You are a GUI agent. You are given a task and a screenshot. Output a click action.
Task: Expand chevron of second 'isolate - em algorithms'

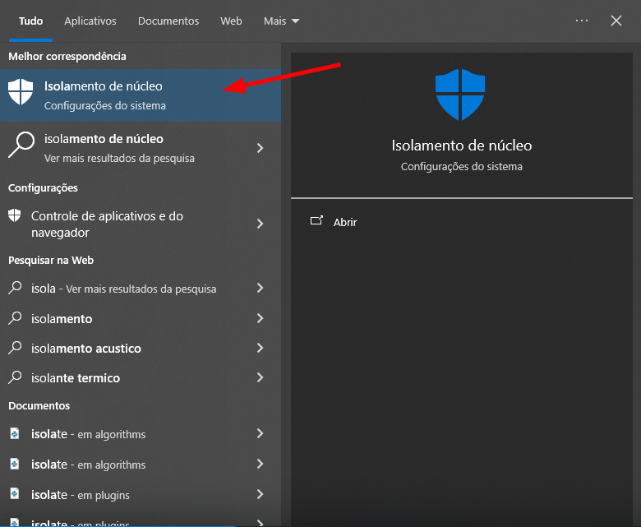(x=260, y=464)
